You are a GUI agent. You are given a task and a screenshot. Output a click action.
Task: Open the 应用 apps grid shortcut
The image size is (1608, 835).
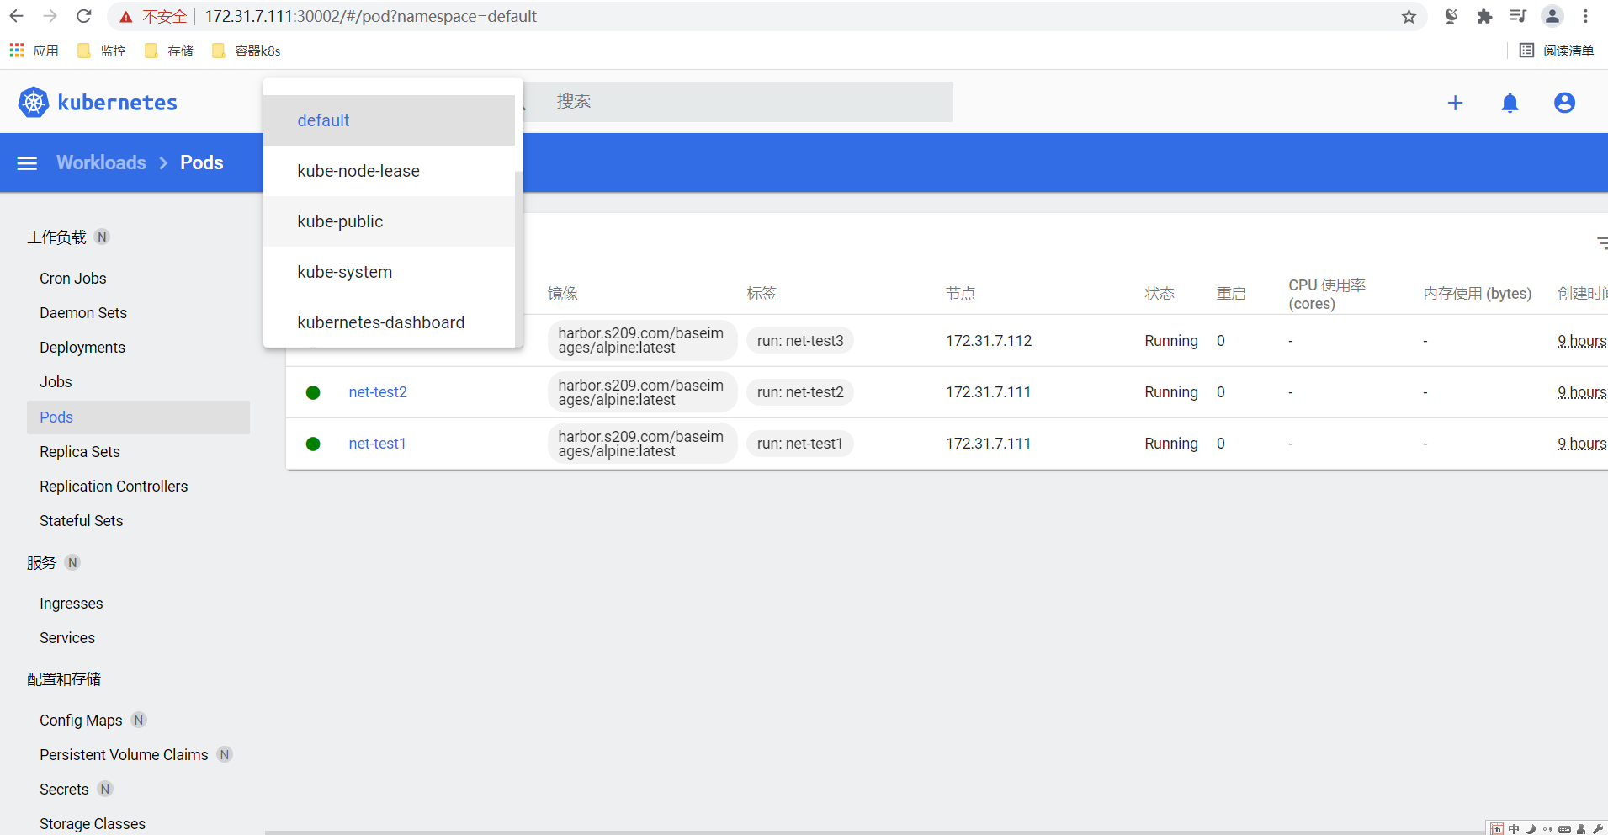click(x=34, y=51)
